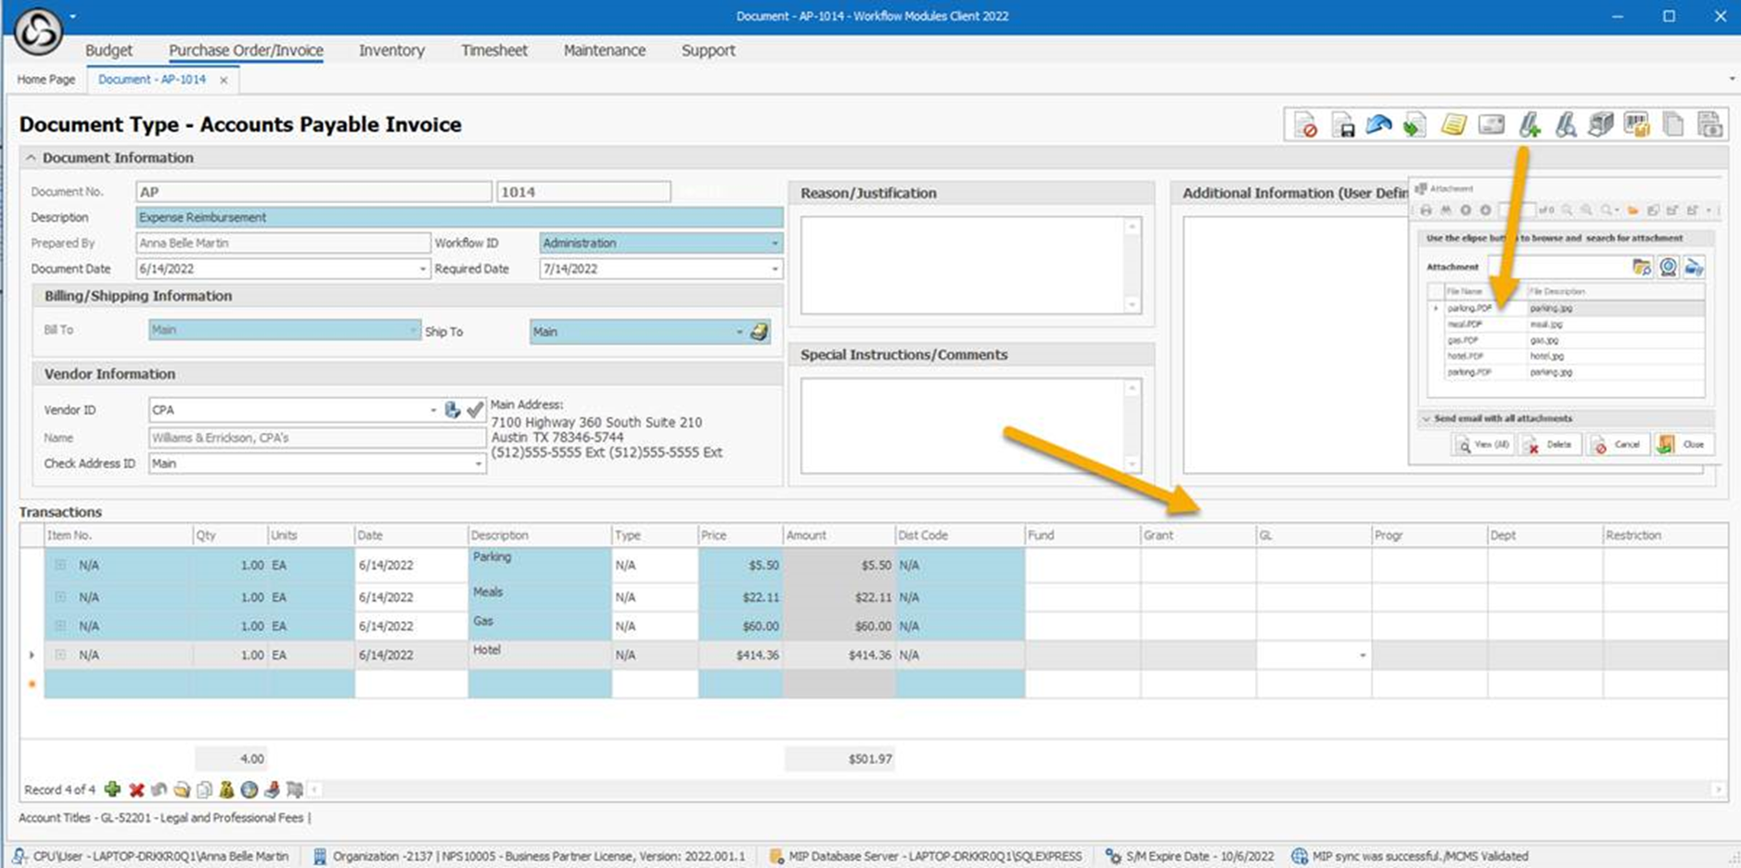The height and width of the screenshot is (868, 1741).
Task: Click the verify vendor checkmark icon
Action: pos(475,410)
